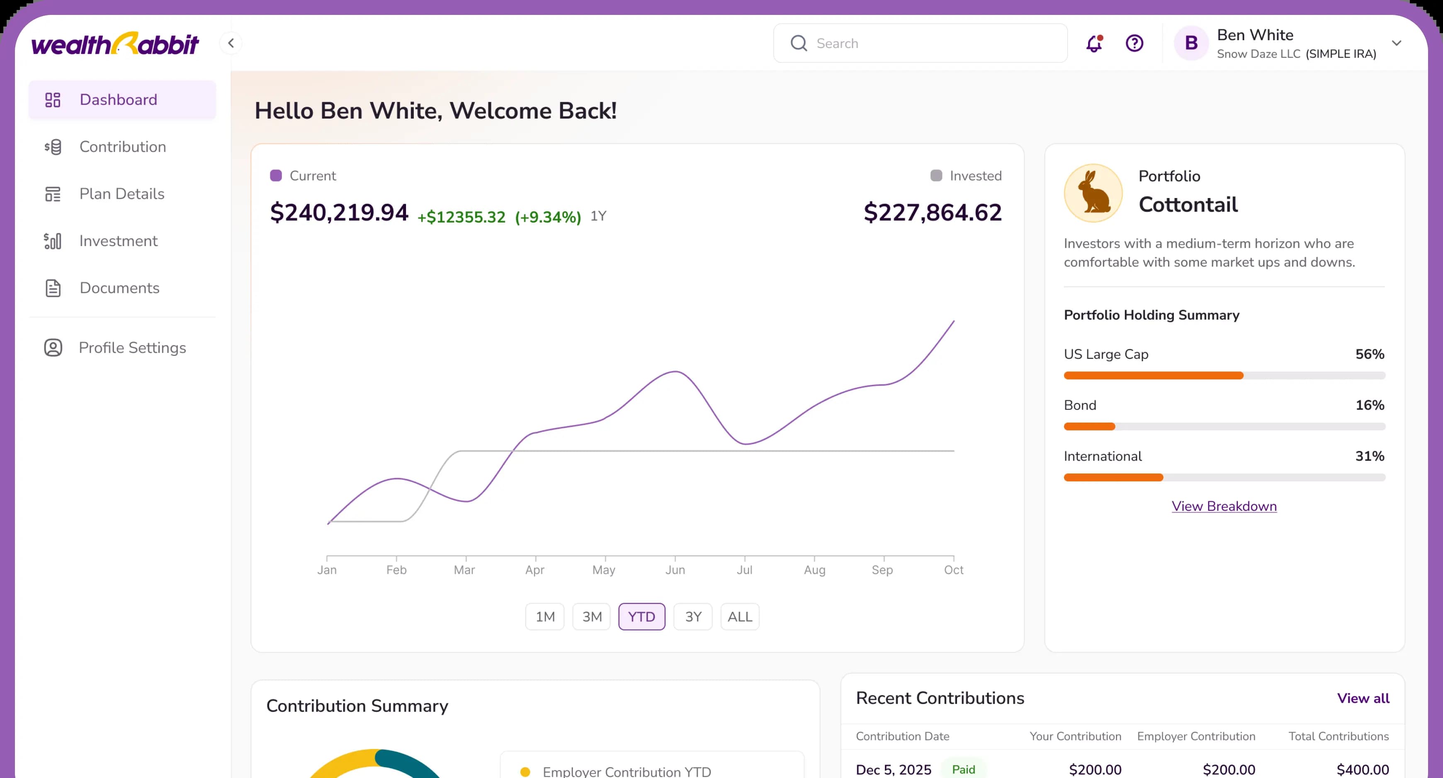
Task: Click the contribution donut chart
Action: click(375, 764)
